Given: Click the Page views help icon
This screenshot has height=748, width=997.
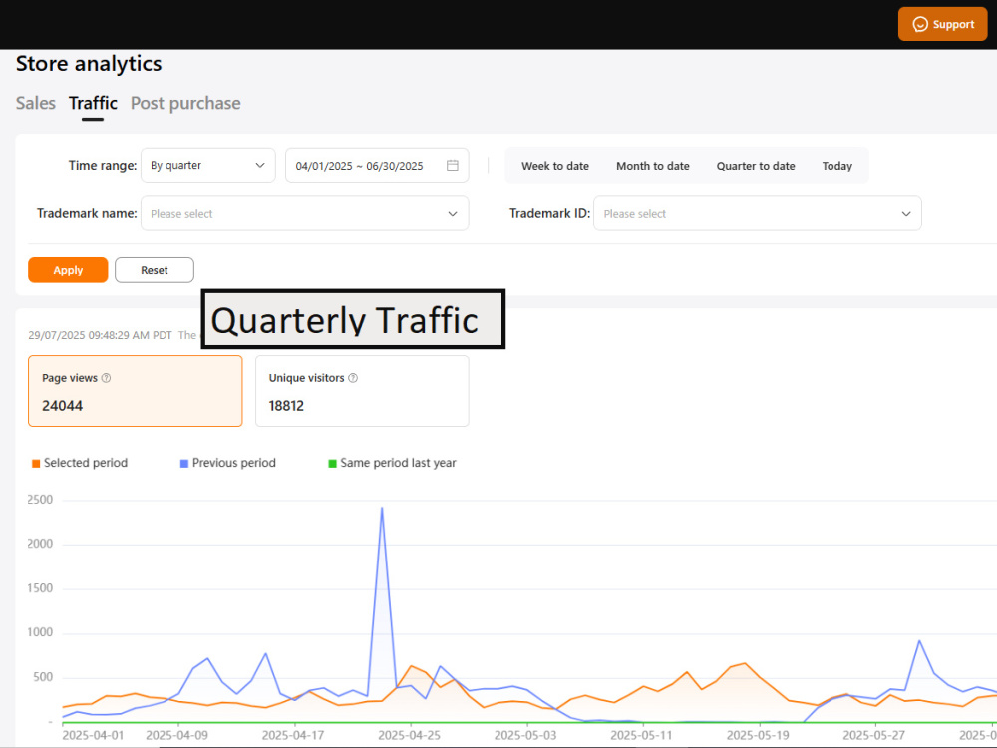Looking at the screenshot, I should pos(107,378).
